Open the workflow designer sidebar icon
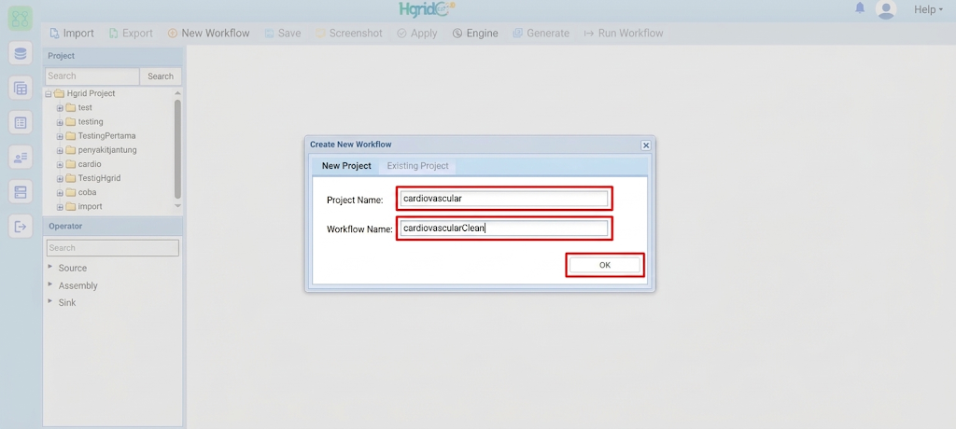The image size is (956, 429). pos(21,19)
